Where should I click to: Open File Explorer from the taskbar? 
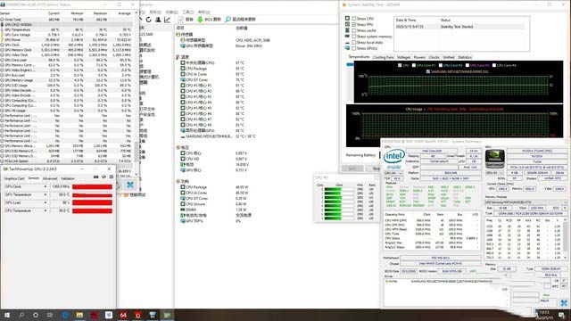coord(79,315)
